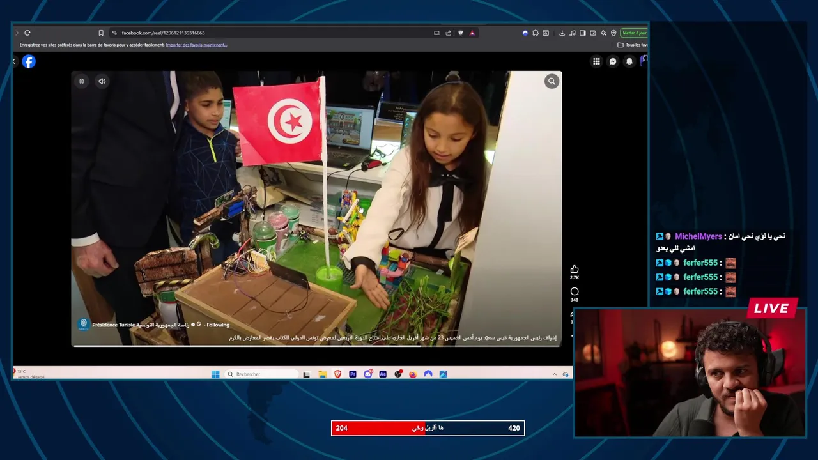
Task: Click the green Mettre à jour button
Action: pyautogui.click(x=634, y=33)
